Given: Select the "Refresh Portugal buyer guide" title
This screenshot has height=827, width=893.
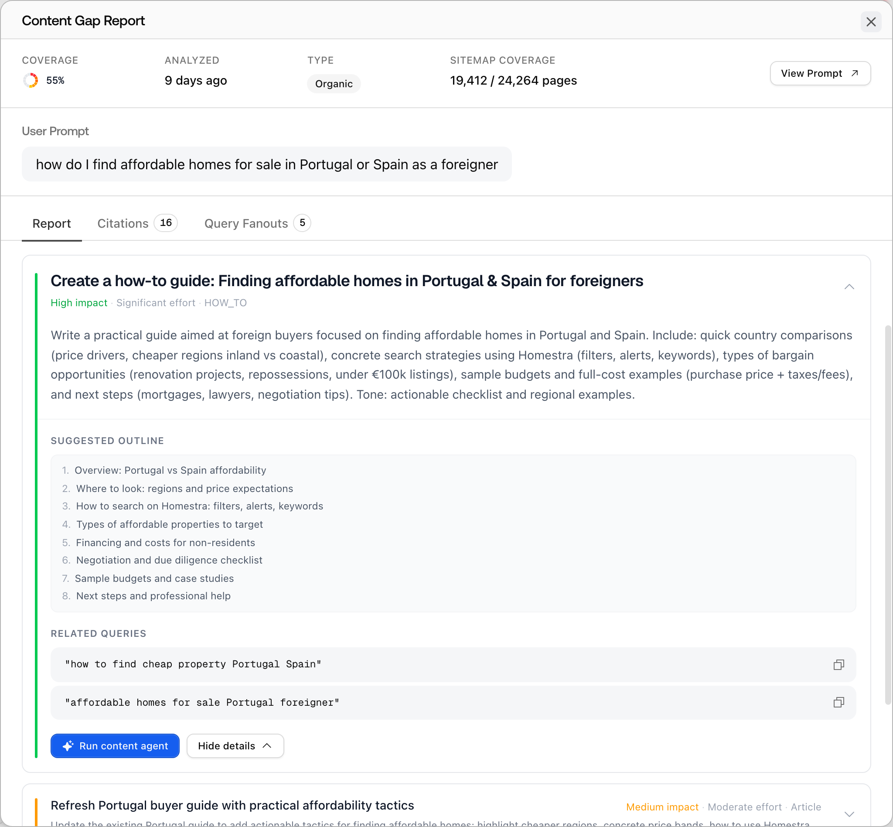Looking at the screenshot, I should [232, 805].
